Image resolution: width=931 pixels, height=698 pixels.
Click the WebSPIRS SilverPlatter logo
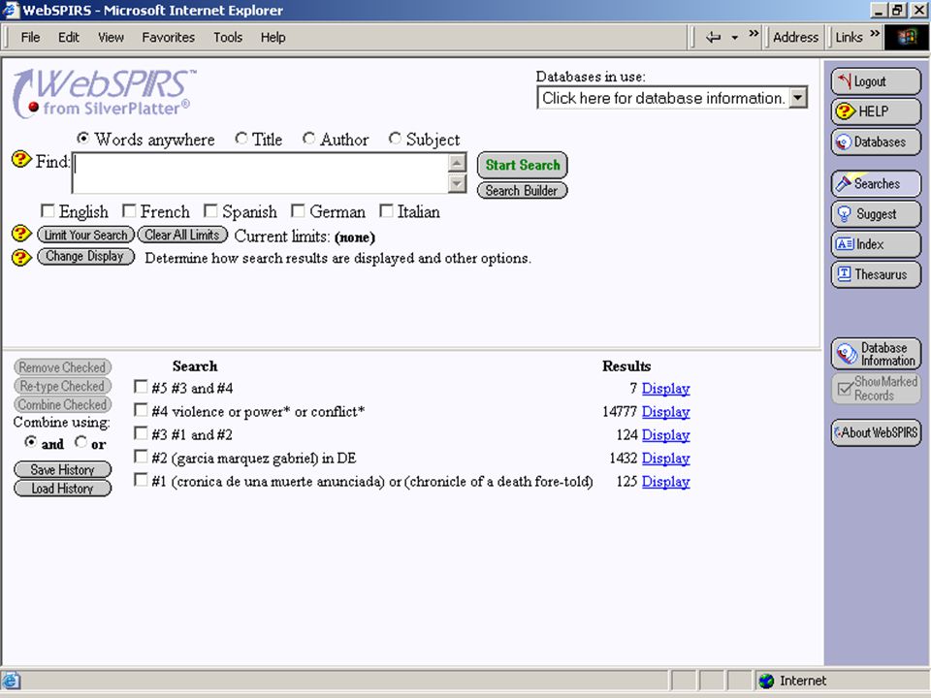[x=104, y=93]
